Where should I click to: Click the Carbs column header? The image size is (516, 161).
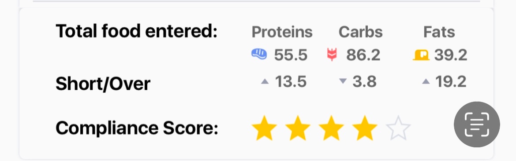click(x=361, y=32)
